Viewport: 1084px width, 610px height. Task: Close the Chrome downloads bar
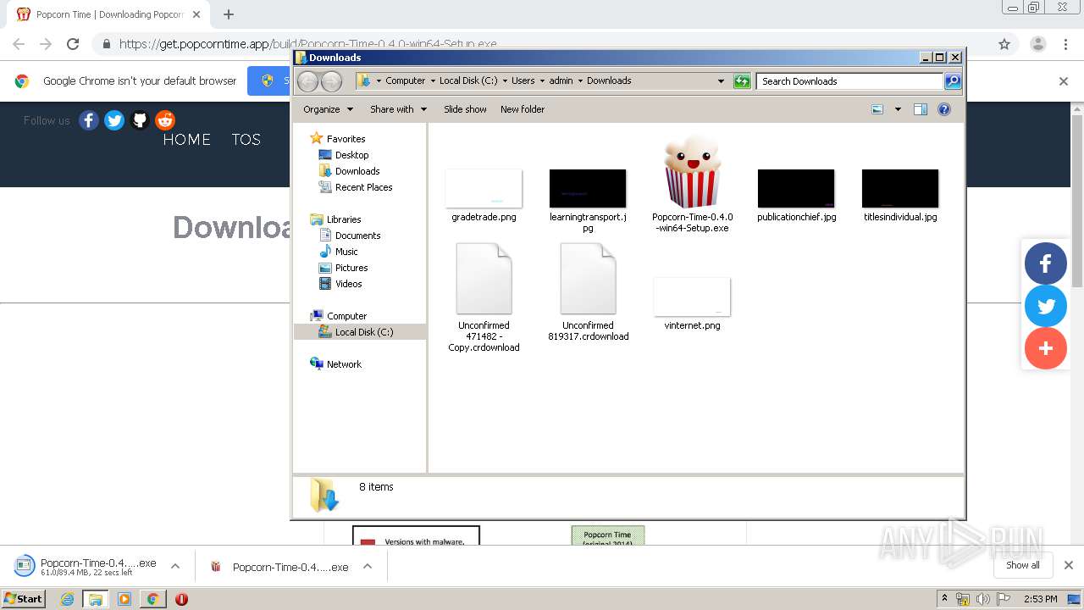(1068, 565)
